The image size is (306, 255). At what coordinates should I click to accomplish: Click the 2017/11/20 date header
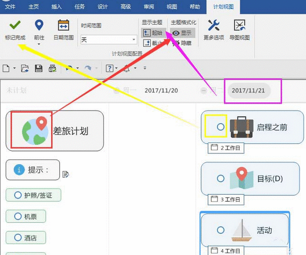(161, 90)
